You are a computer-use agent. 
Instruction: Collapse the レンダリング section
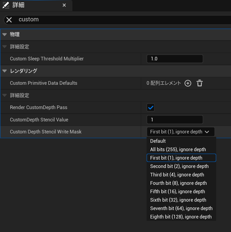pos(5,71)
